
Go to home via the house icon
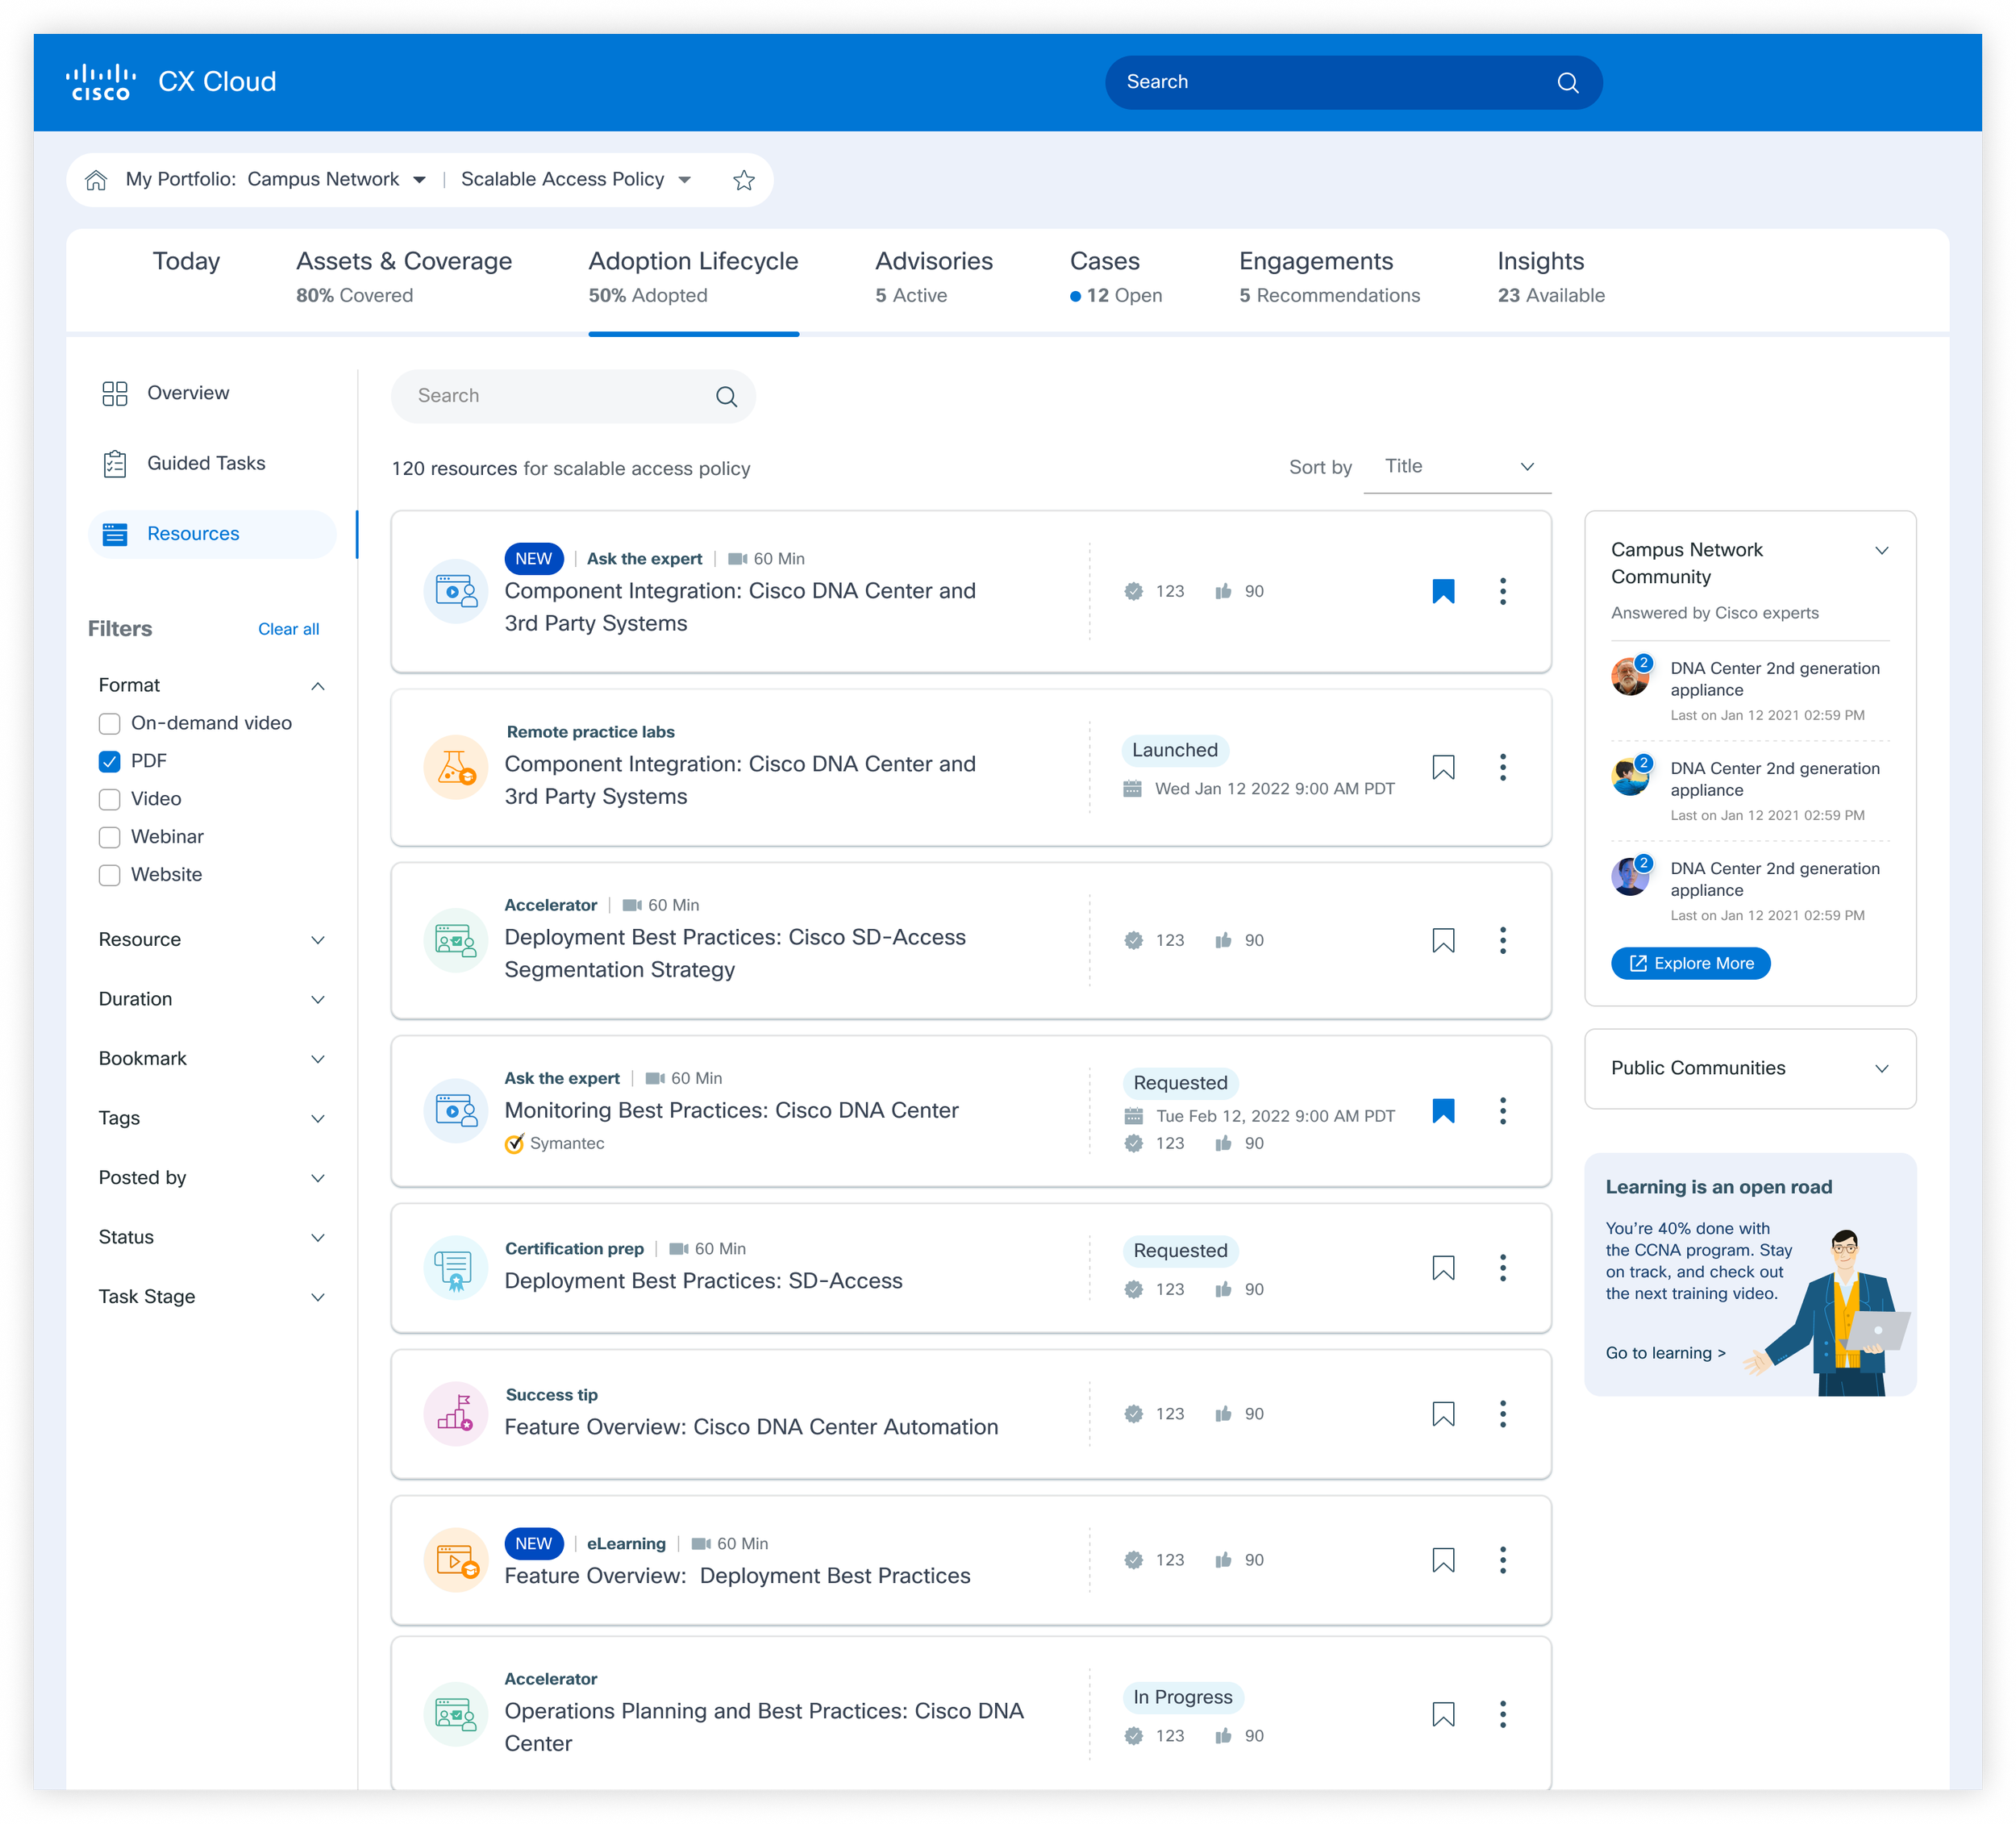96,180
